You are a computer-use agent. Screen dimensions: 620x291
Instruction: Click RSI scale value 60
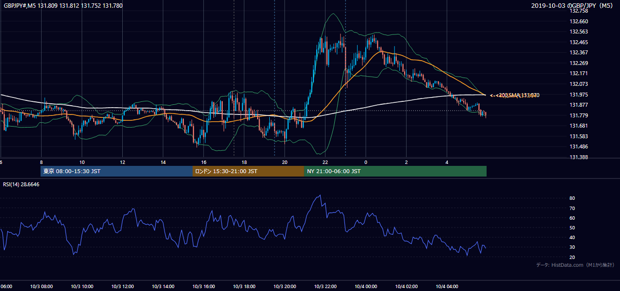[x=572, y=218]
